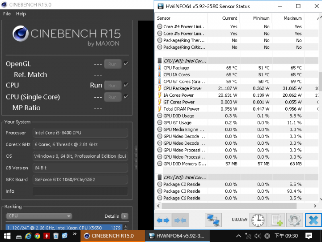Screen dimensions: 322x242
Task: Click GPU D3D Usage row icon
Action: (160, 116)
